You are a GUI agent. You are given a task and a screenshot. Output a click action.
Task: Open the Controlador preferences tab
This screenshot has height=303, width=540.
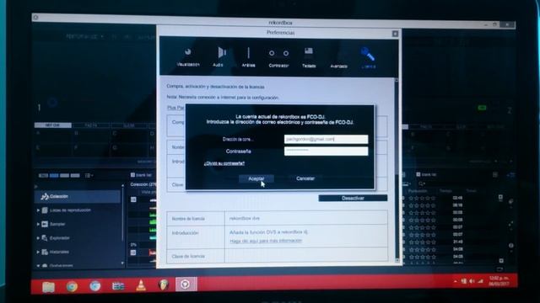(278, 58)
